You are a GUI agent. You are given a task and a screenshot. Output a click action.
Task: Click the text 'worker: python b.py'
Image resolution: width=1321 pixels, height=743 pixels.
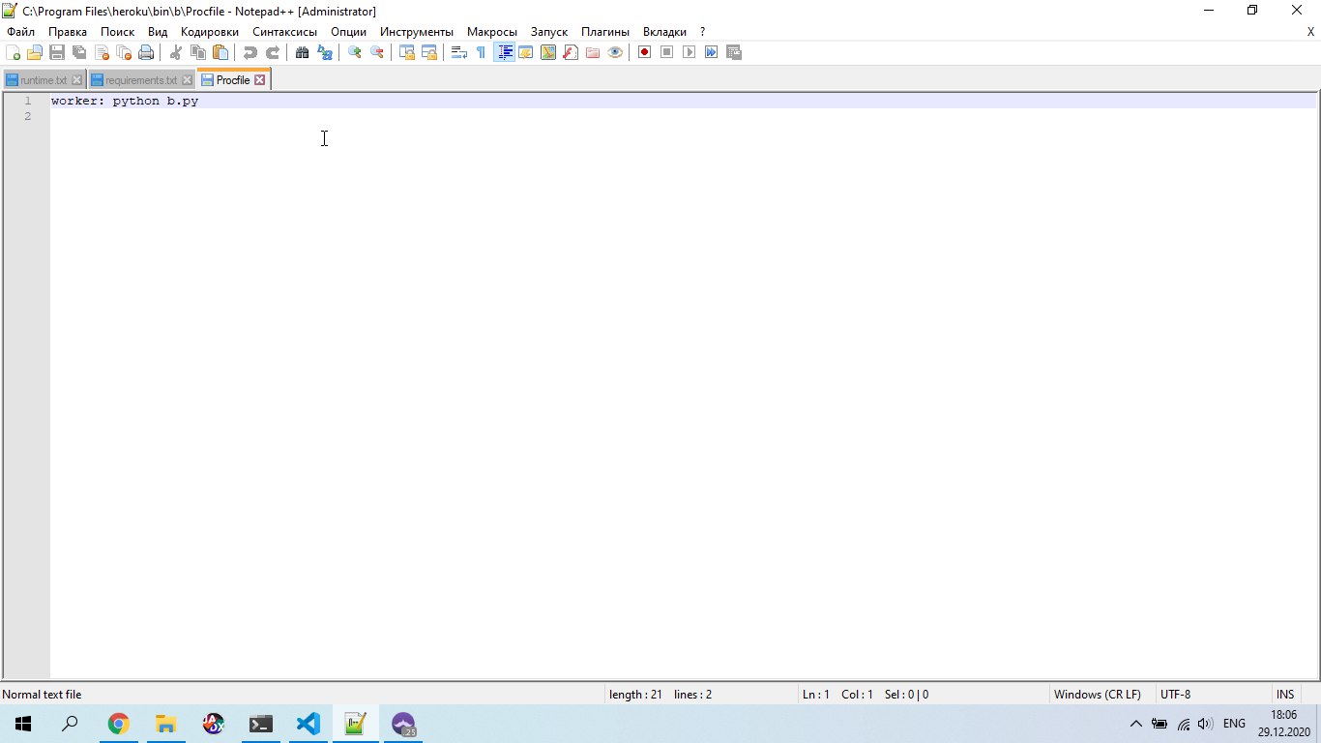tap(125, 101)
